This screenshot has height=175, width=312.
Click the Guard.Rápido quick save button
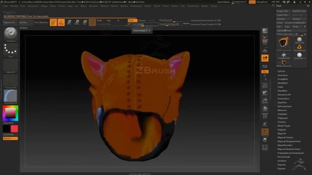pyautogui.click(x=223, y=2)
